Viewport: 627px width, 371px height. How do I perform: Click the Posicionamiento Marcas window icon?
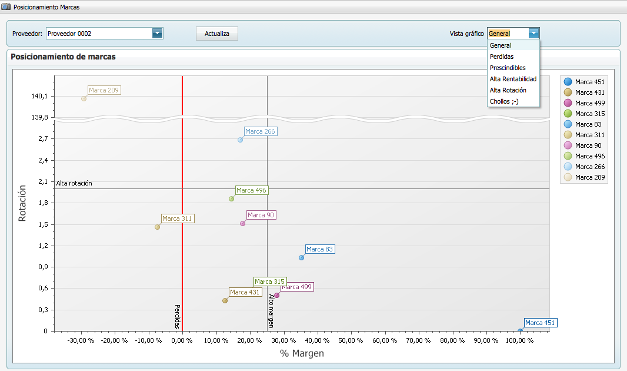[x=6, y=8]
